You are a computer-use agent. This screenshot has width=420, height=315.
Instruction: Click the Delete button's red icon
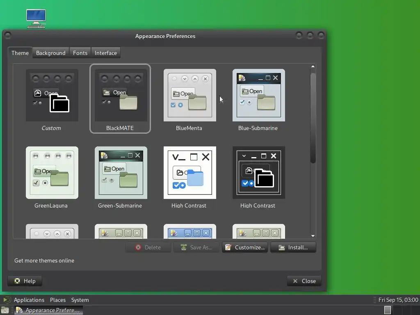138,247
